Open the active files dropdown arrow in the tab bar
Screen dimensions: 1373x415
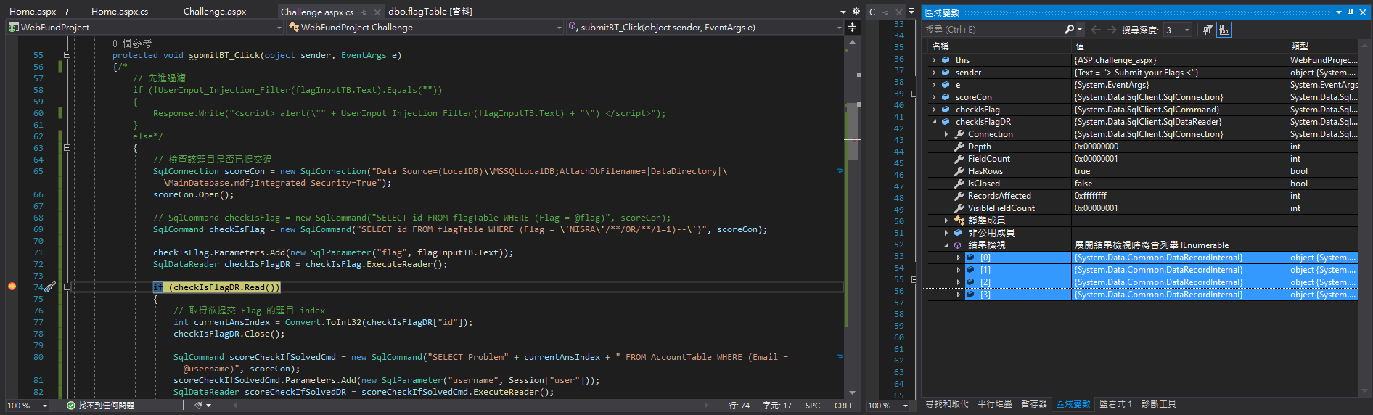[x=843, y=12]
